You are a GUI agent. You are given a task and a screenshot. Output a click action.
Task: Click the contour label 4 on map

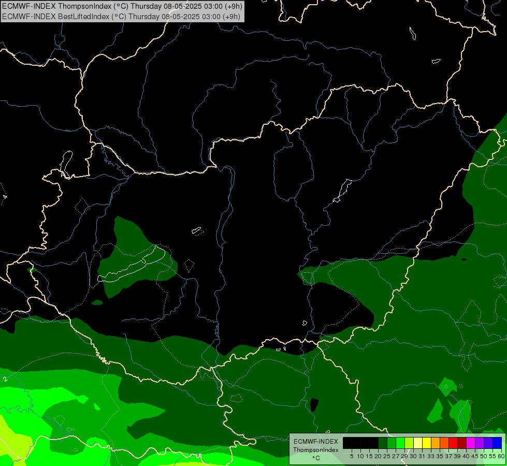coord(5,197)
